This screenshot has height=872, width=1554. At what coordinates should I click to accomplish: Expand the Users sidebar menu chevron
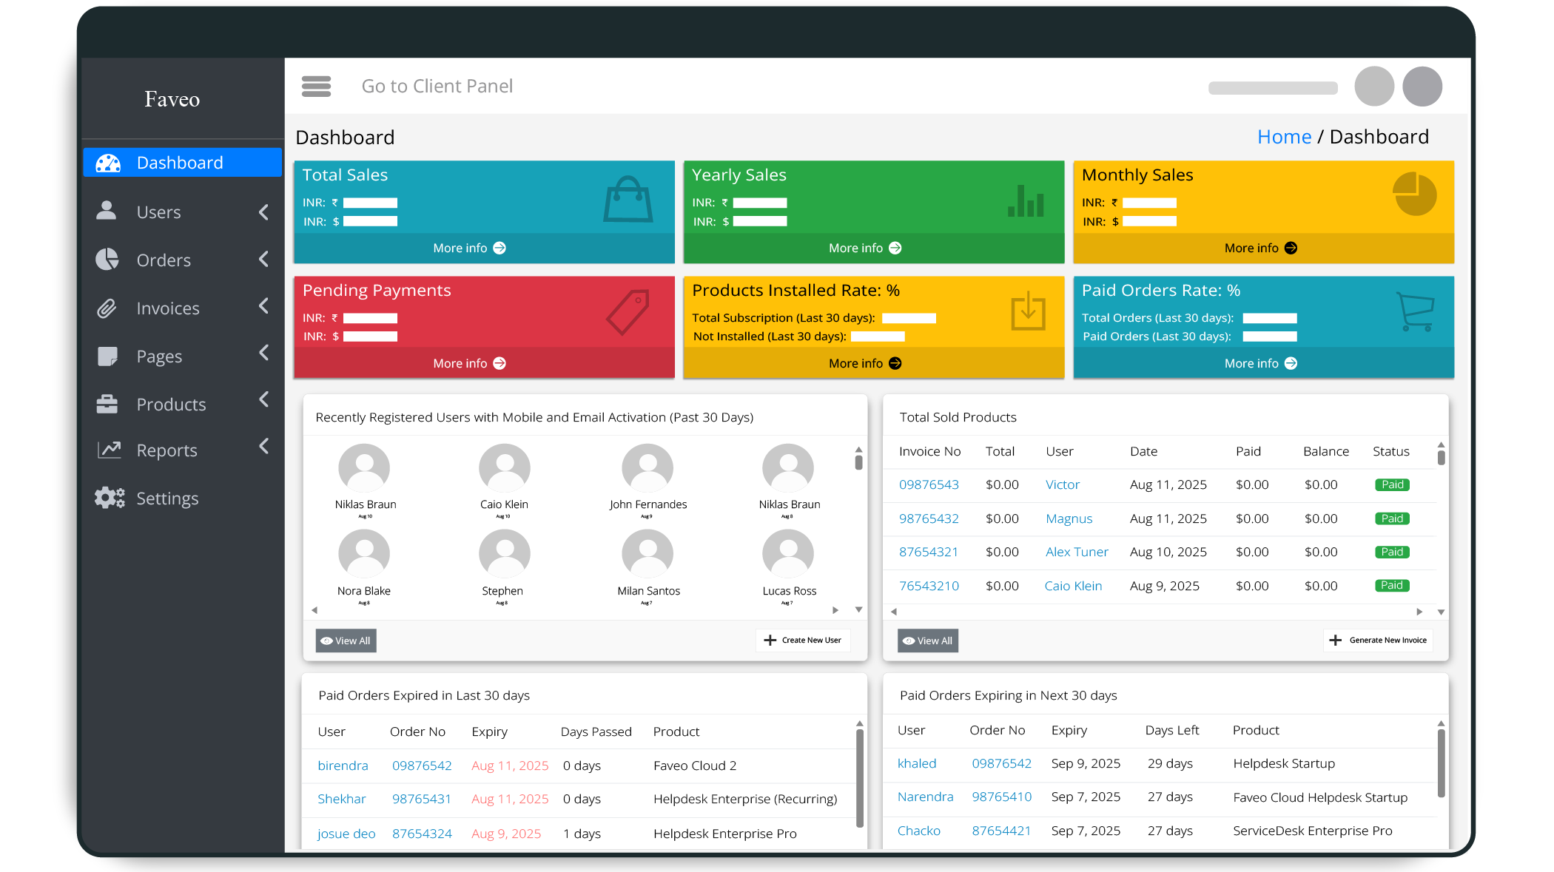[x=263, y=212]
